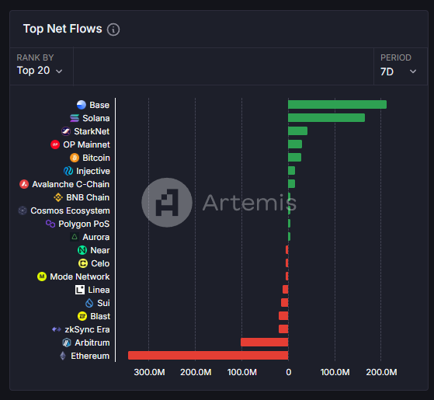
Task: Click the Linea label
Action: tap(99, 290)
